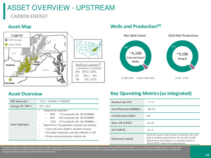Image resolution: width=211 pixels, height=158 pixels.
Task: Click the footnotes text at slide bottom
Action: pyautogui.click(x=92, y=150)
